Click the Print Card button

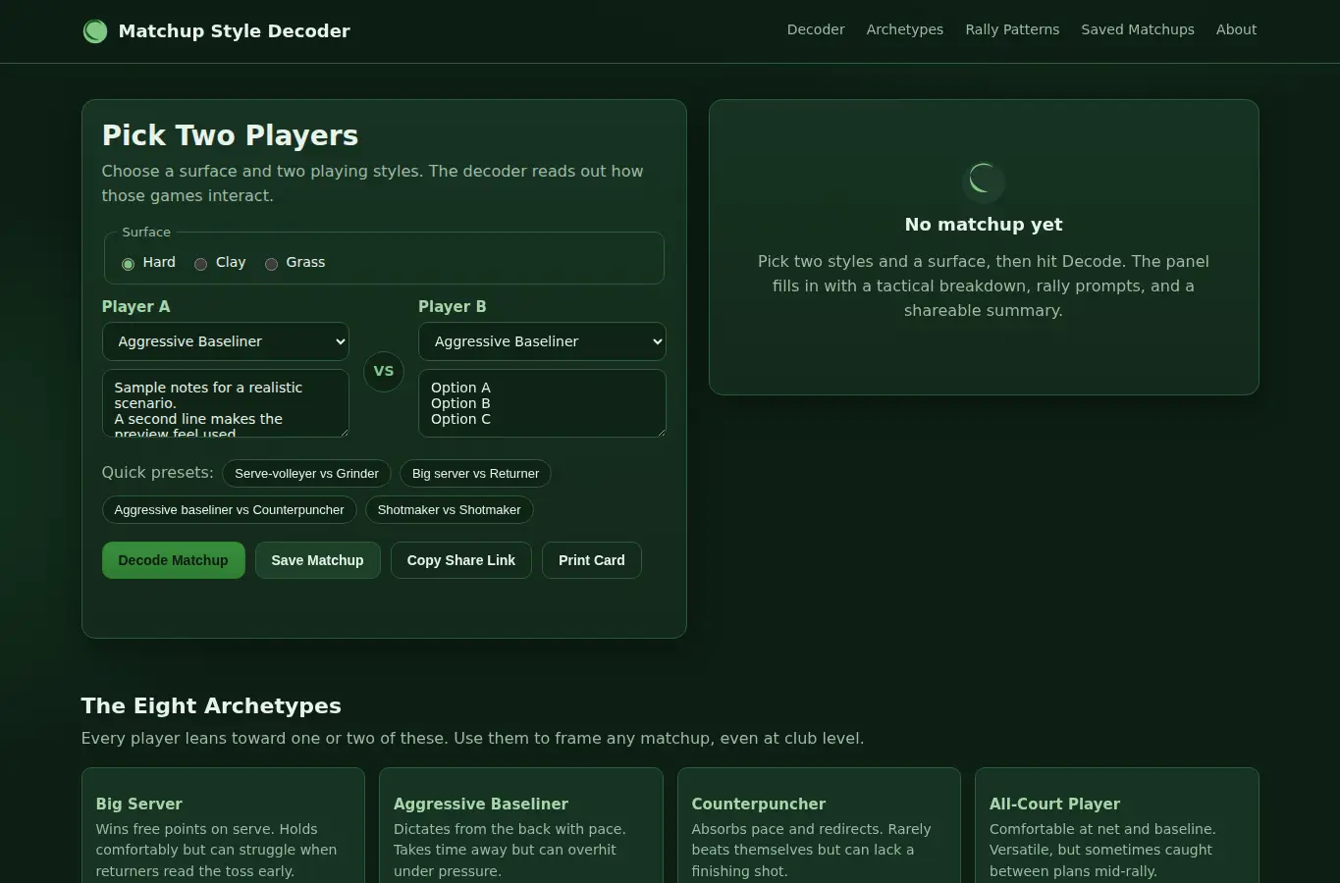[x=591, y=560]
